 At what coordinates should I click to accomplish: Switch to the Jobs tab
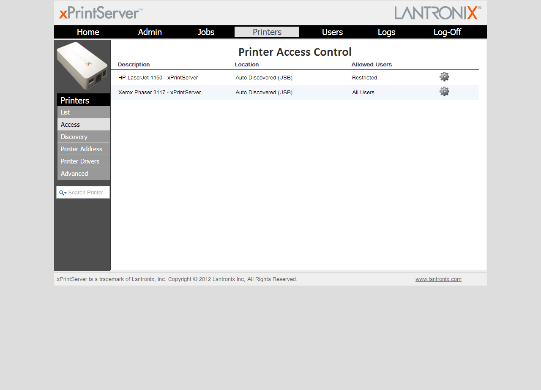tap(206, 32)
